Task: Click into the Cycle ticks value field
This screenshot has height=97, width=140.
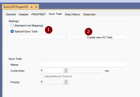Action: [x=52, y=71]
